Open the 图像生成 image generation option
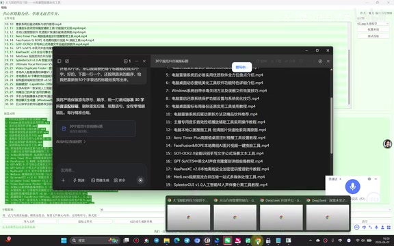This screenshot has height=246, width=394. [x=100, y=180]
